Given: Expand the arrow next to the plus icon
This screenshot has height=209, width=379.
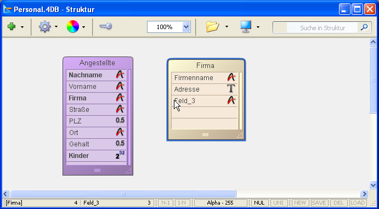Looking at the screenshot, I should click(x=22, y=27).
